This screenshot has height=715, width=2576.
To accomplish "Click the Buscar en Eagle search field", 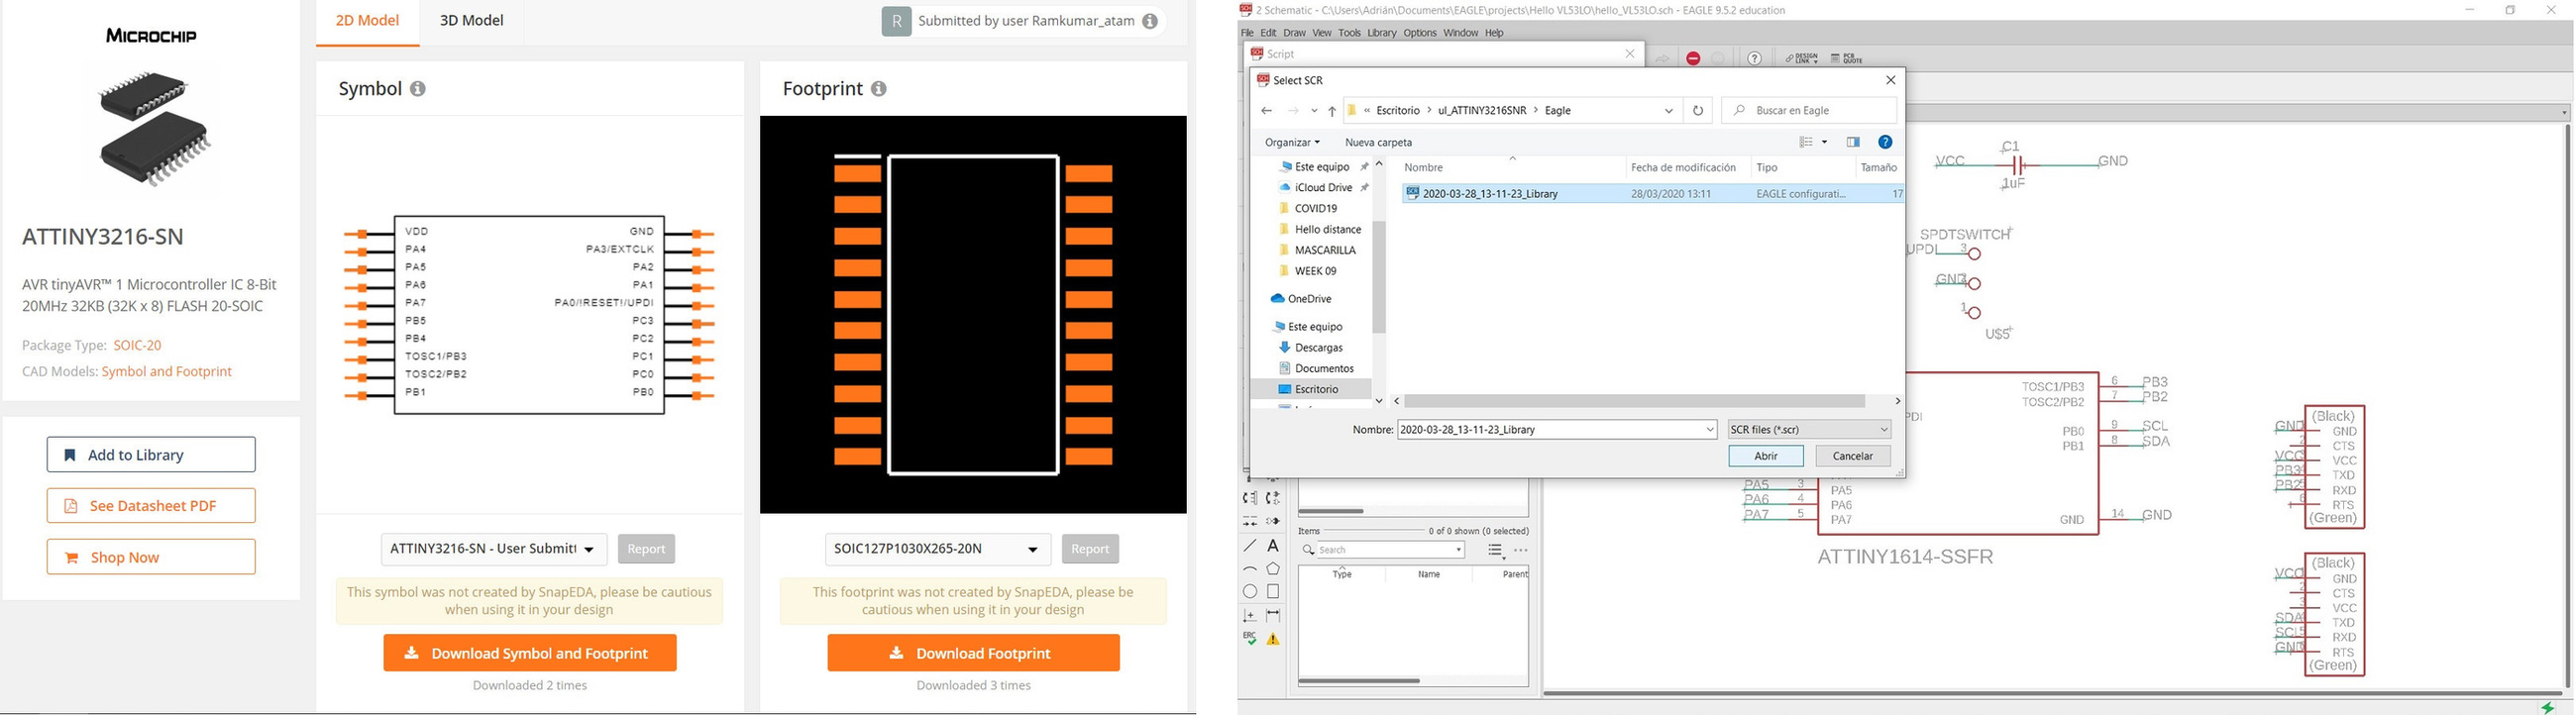I will [x=1809, y=111].
